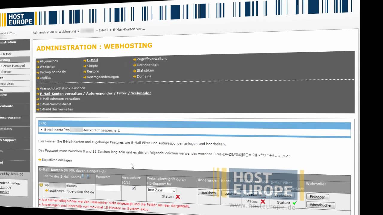Click the green checkmark E-Mail-Filter status
Image resolution: width=383 pixels, height=215 pixels.
pos(295,203)
